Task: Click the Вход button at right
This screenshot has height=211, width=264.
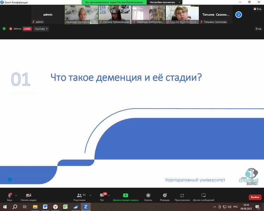Action: pos(258,29)
